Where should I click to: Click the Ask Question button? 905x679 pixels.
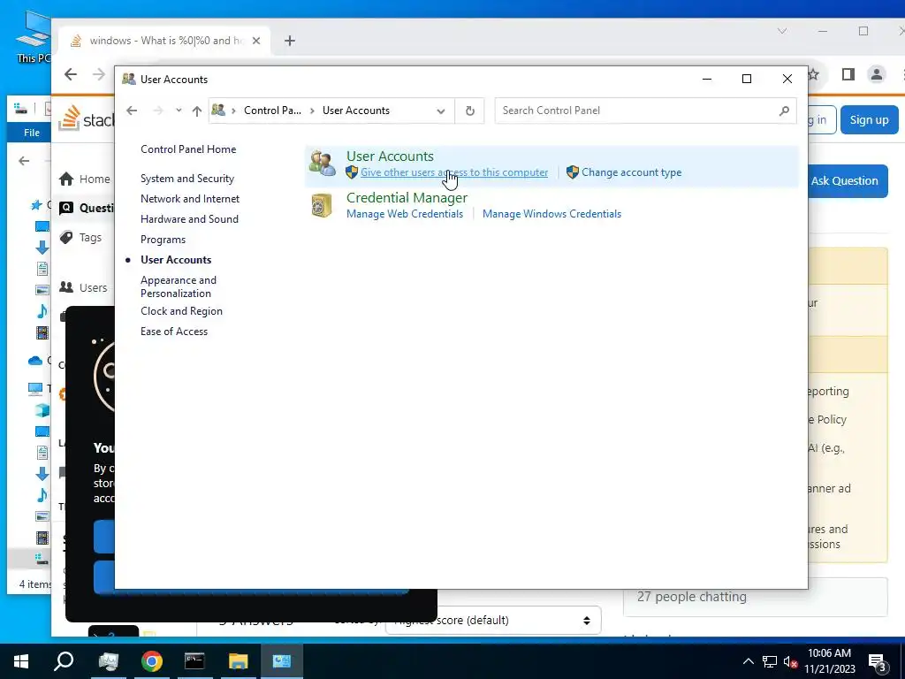844,180
